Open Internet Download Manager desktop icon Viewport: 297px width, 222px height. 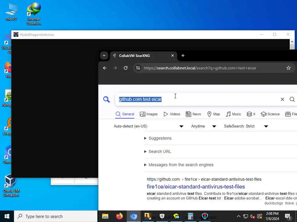point(34,14)
